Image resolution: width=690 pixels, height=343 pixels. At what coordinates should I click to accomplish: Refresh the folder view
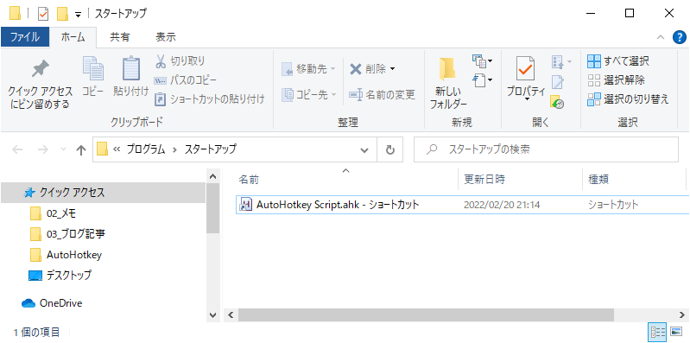tap(389, 149)
